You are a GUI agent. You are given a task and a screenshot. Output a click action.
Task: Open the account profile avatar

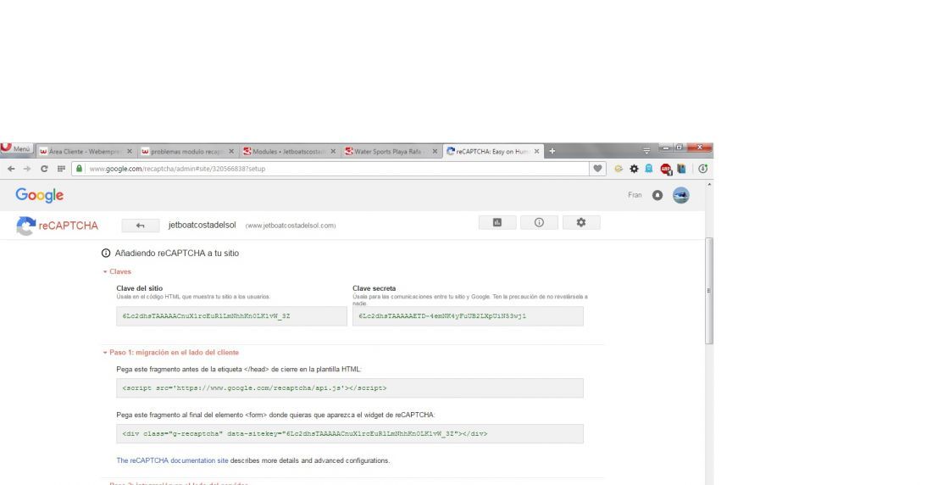[x=681, y=195]
